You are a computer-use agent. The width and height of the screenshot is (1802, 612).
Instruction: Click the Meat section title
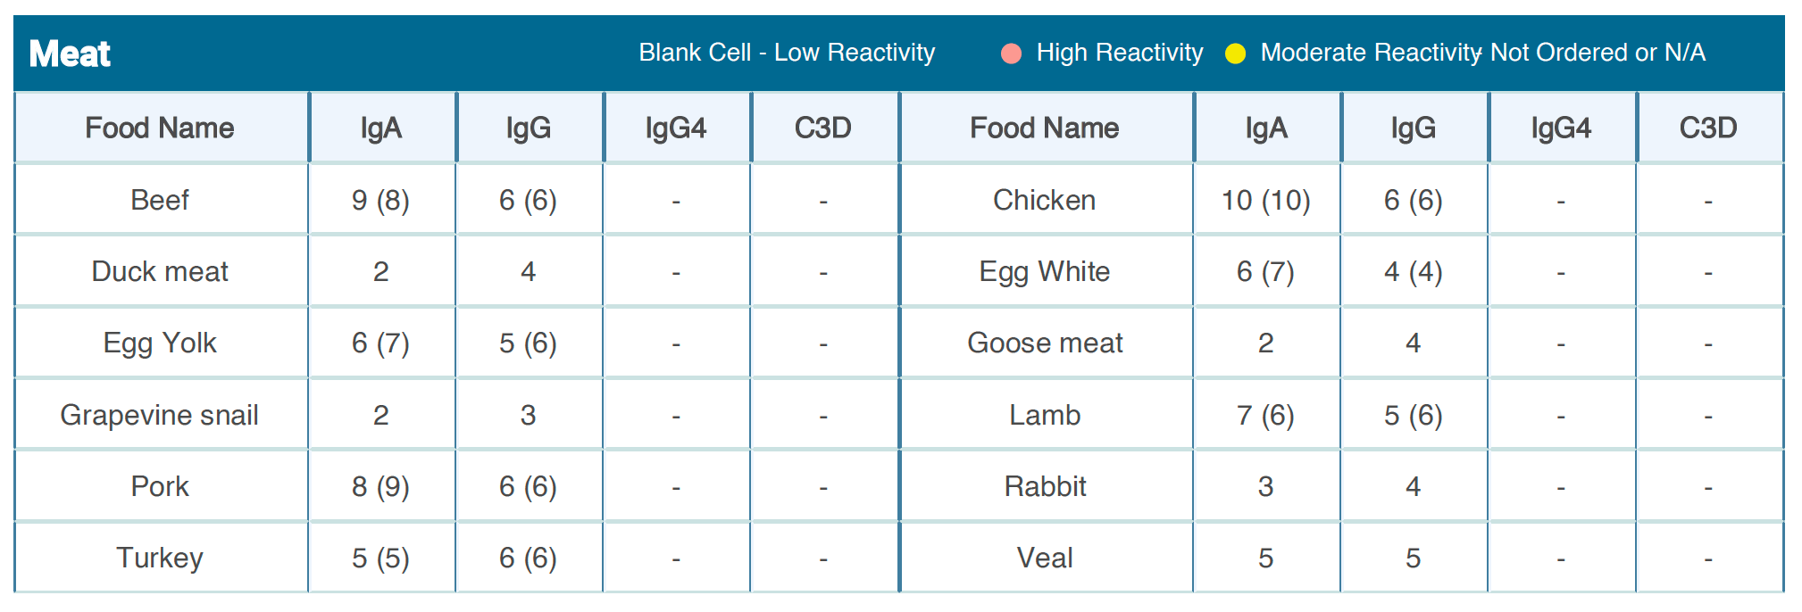pos(70,54)
